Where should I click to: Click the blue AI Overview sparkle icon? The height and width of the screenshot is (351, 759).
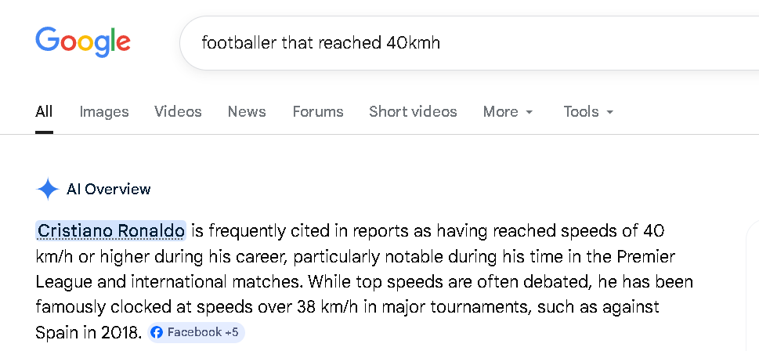coord(48,189)
